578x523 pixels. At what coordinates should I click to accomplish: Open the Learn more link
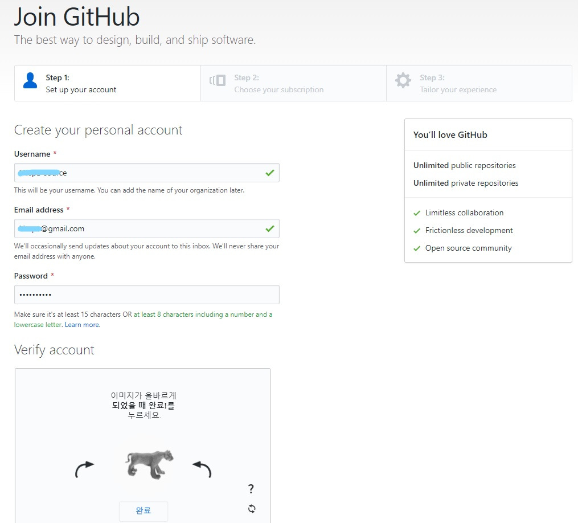click(x=82, y=324)
